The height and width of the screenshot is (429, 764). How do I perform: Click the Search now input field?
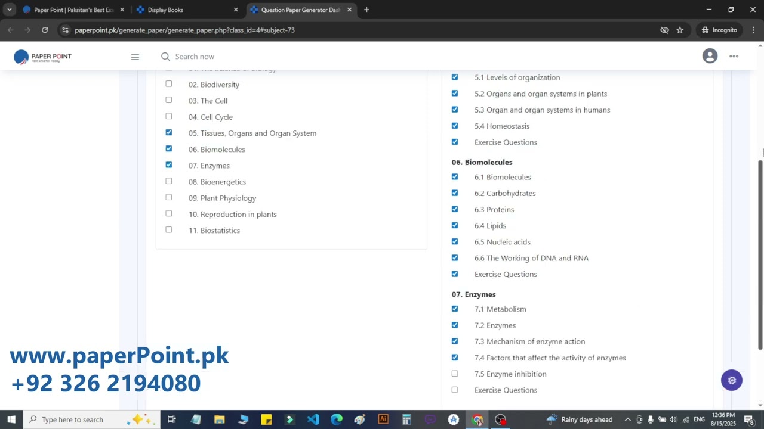(x=195, y=57)
